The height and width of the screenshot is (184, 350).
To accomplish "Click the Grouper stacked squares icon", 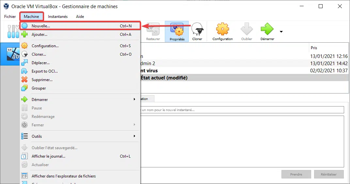I will tap(24, 88).
